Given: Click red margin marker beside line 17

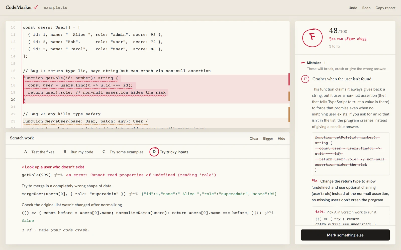Looking at the screenshot, I should [289, 79].
